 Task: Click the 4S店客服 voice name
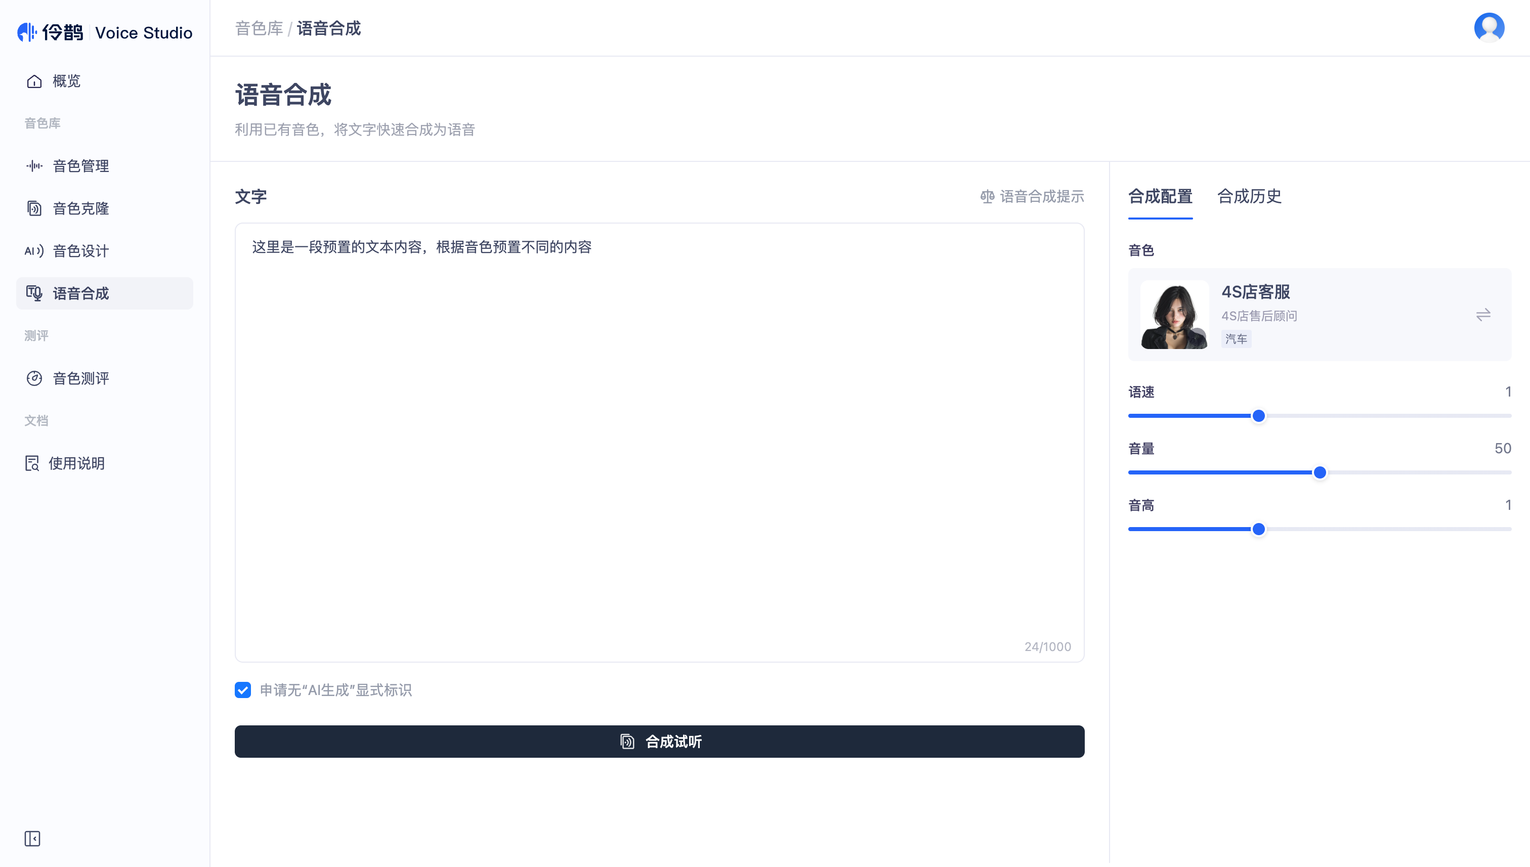point(1255,292)
